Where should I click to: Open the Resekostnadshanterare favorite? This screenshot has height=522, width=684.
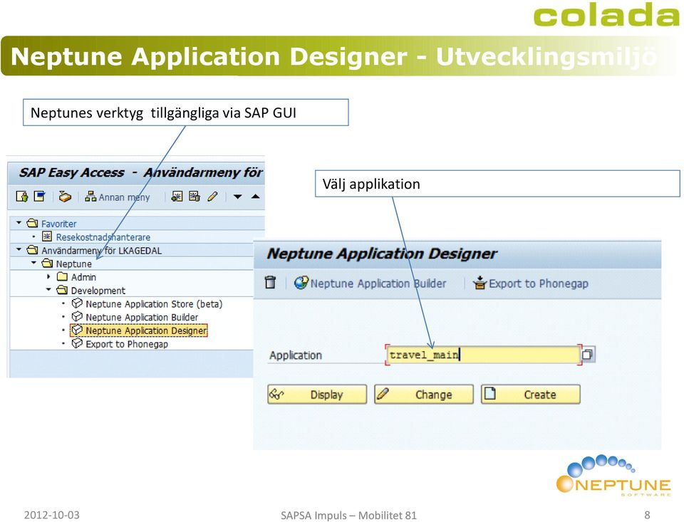pos(103,237)
